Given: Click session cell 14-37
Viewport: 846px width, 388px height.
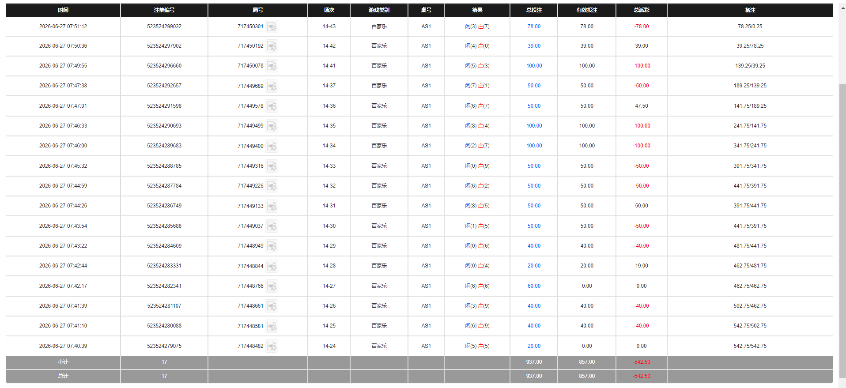Looking at the screenshot, I should [329, 86].
